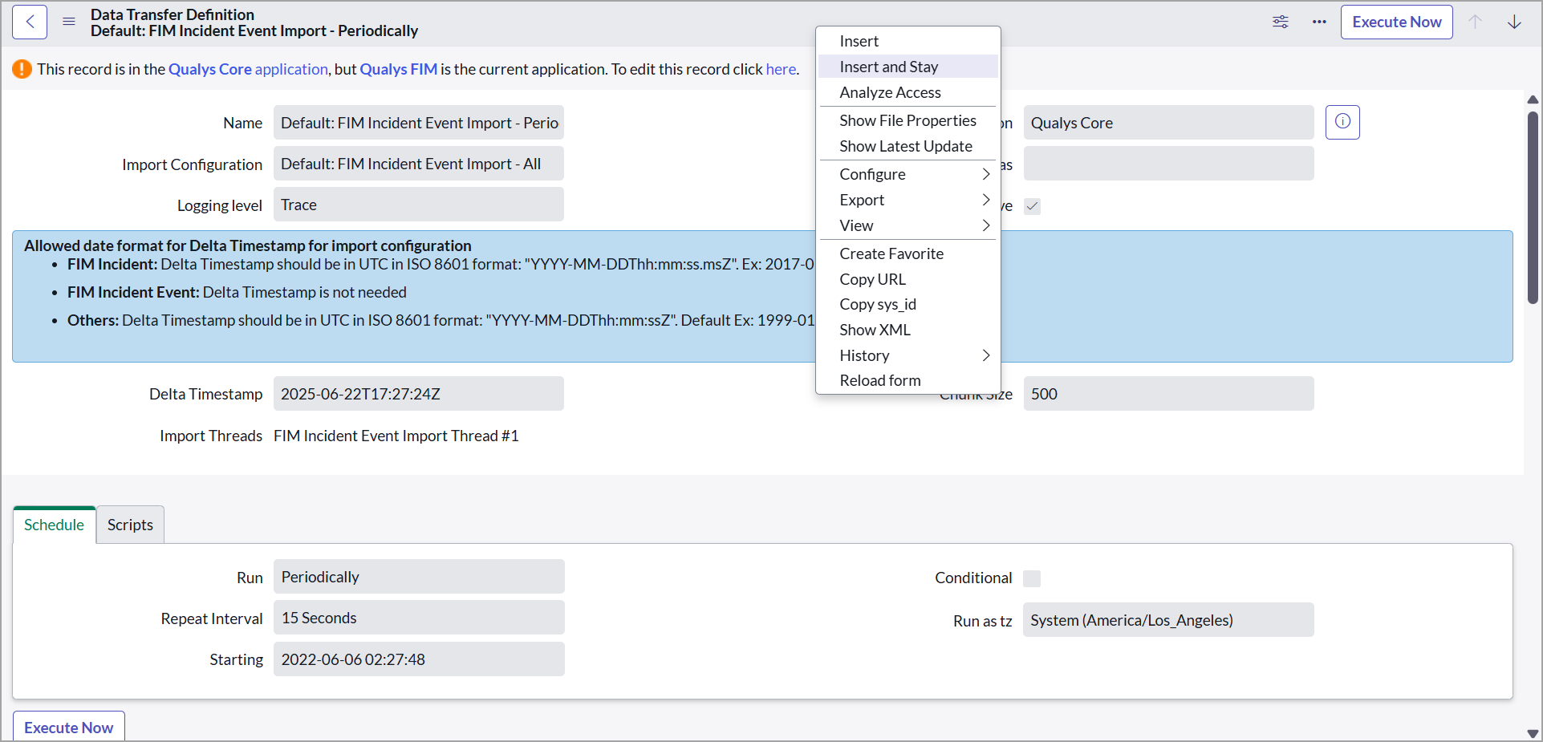The height and width of the screenshot is (742, 1543).
Task: Click the three-dot more options icon
Action: (x=1319, y=22)
